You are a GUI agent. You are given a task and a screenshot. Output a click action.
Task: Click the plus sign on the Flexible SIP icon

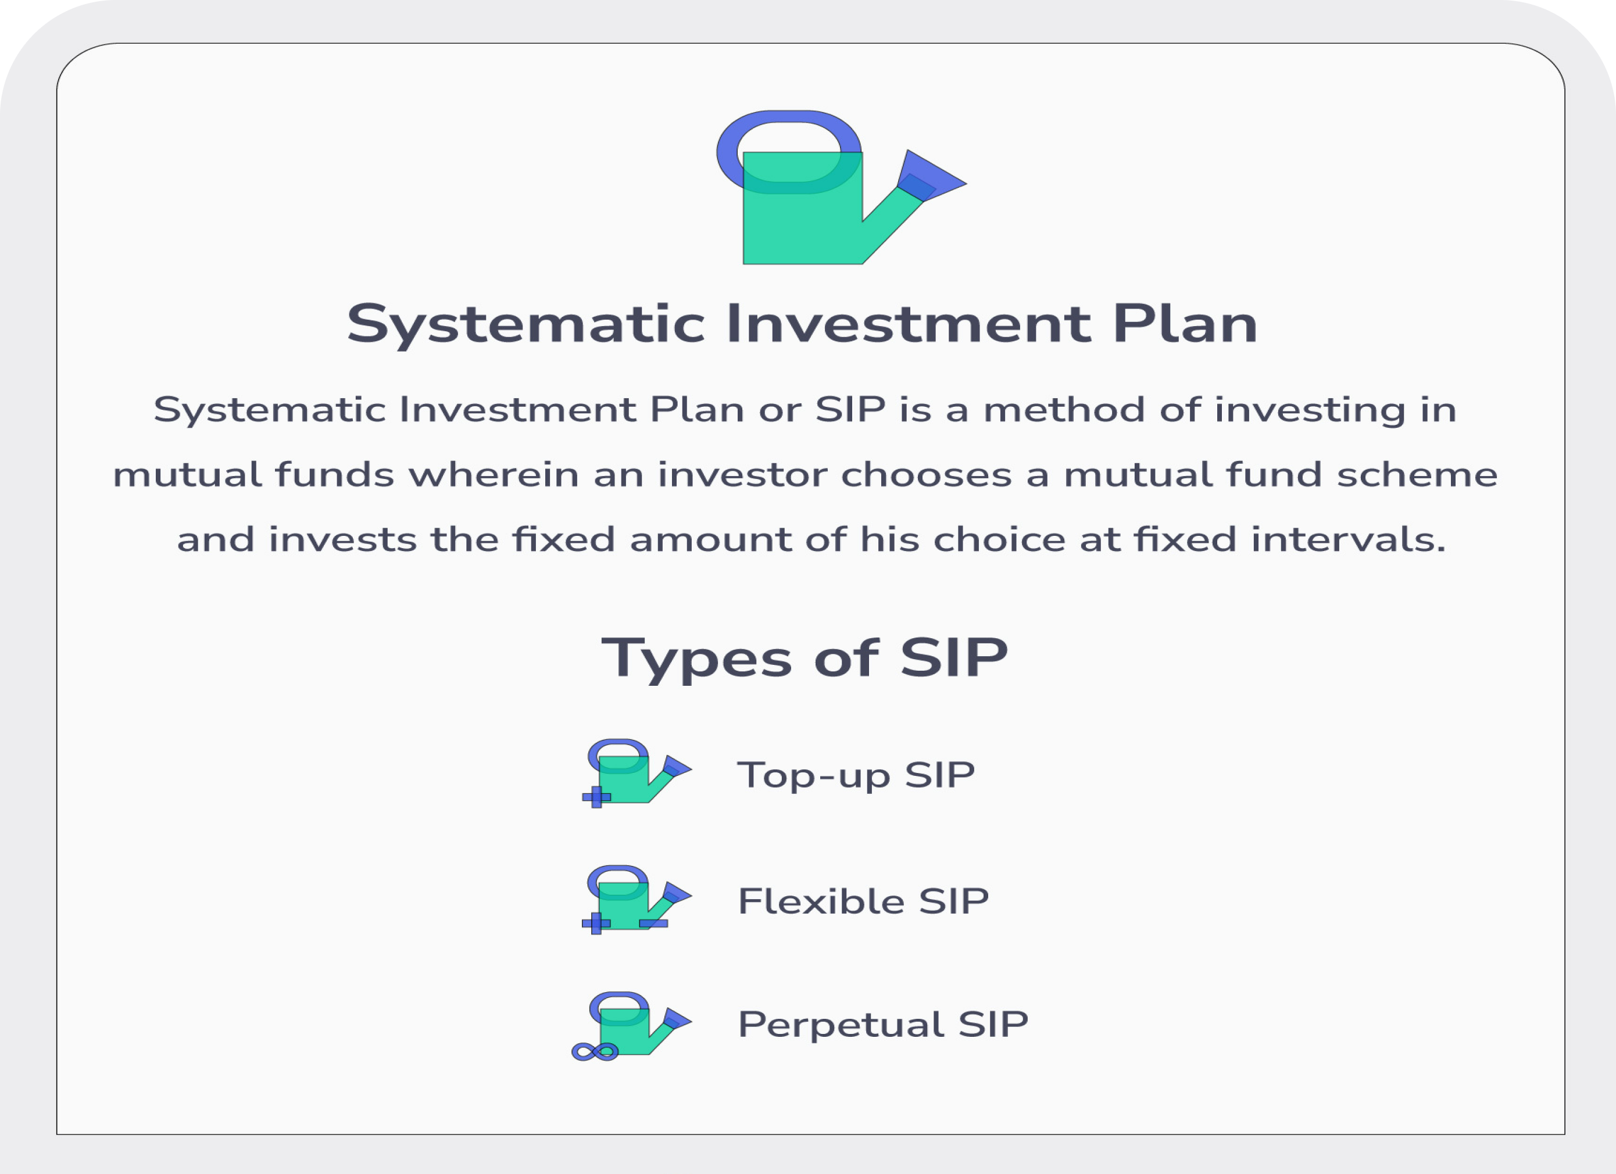pyautogui.click(x=596, y=924)
